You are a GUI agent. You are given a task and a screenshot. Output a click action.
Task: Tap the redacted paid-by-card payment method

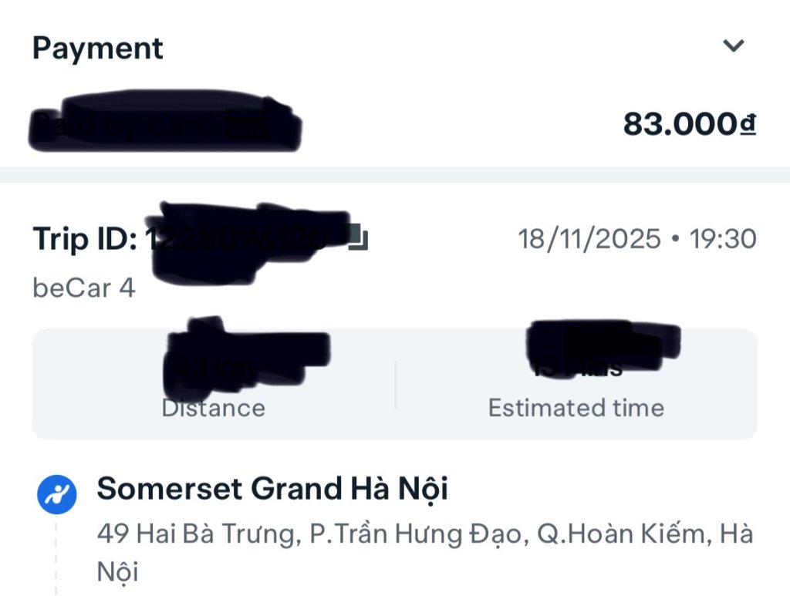(x=166, y=123)
